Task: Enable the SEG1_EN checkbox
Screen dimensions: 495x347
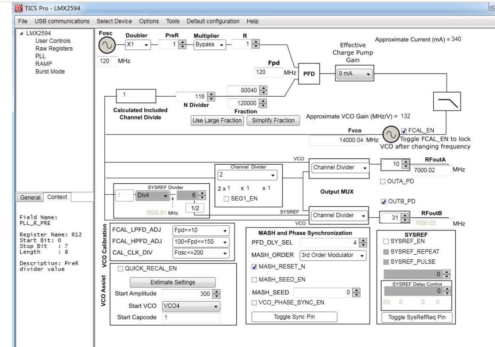Action: tap(226, 199)
